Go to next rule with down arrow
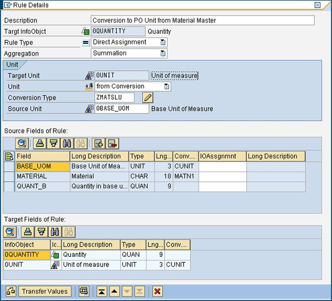Screen dimensions: 332x301 click(127, 291)
